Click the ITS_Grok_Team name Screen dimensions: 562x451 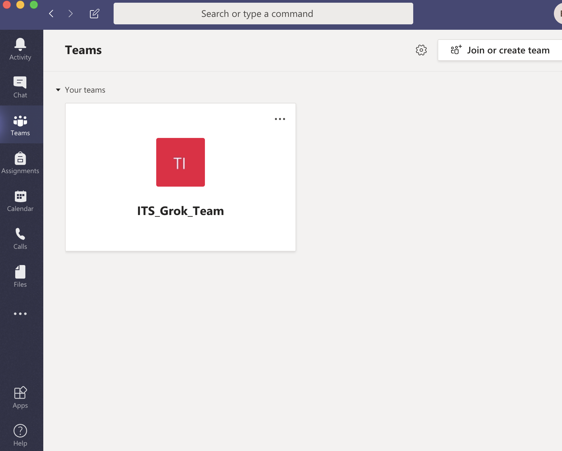[x=181, y=211]
